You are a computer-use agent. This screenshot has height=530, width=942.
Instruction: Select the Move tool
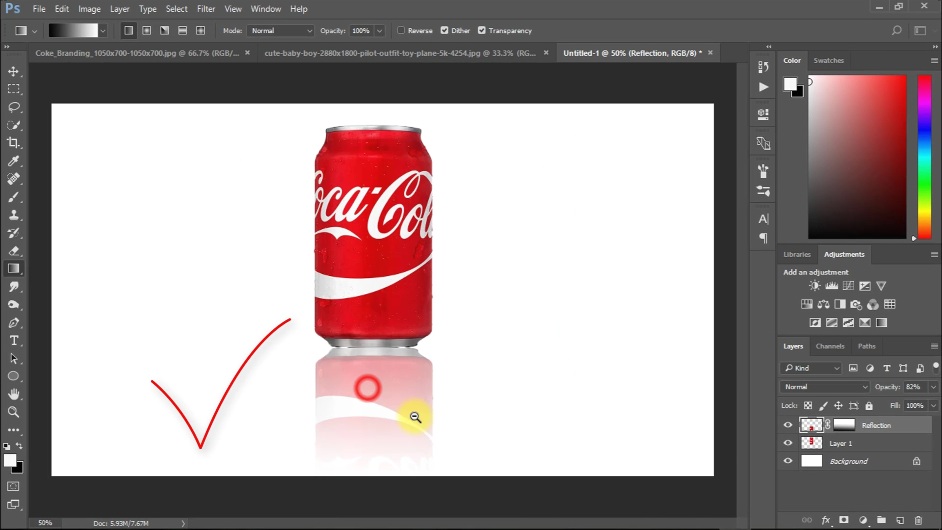point(13,71)
